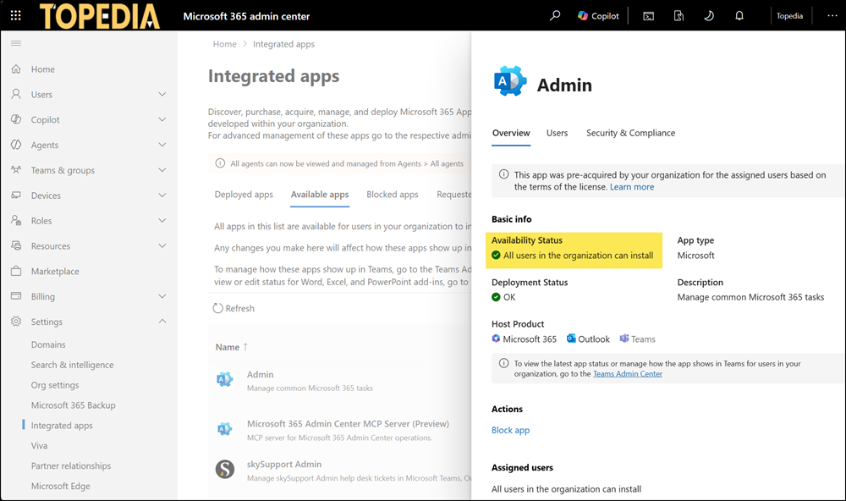The height and width of the screenshot is (501, 846).
Task: Click the Refresh circular arrow icon
Action: pos(218,308)
